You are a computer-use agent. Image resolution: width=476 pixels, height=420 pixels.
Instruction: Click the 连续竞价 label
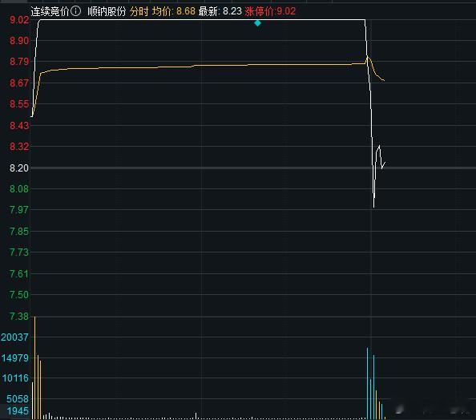click(50, 11)
